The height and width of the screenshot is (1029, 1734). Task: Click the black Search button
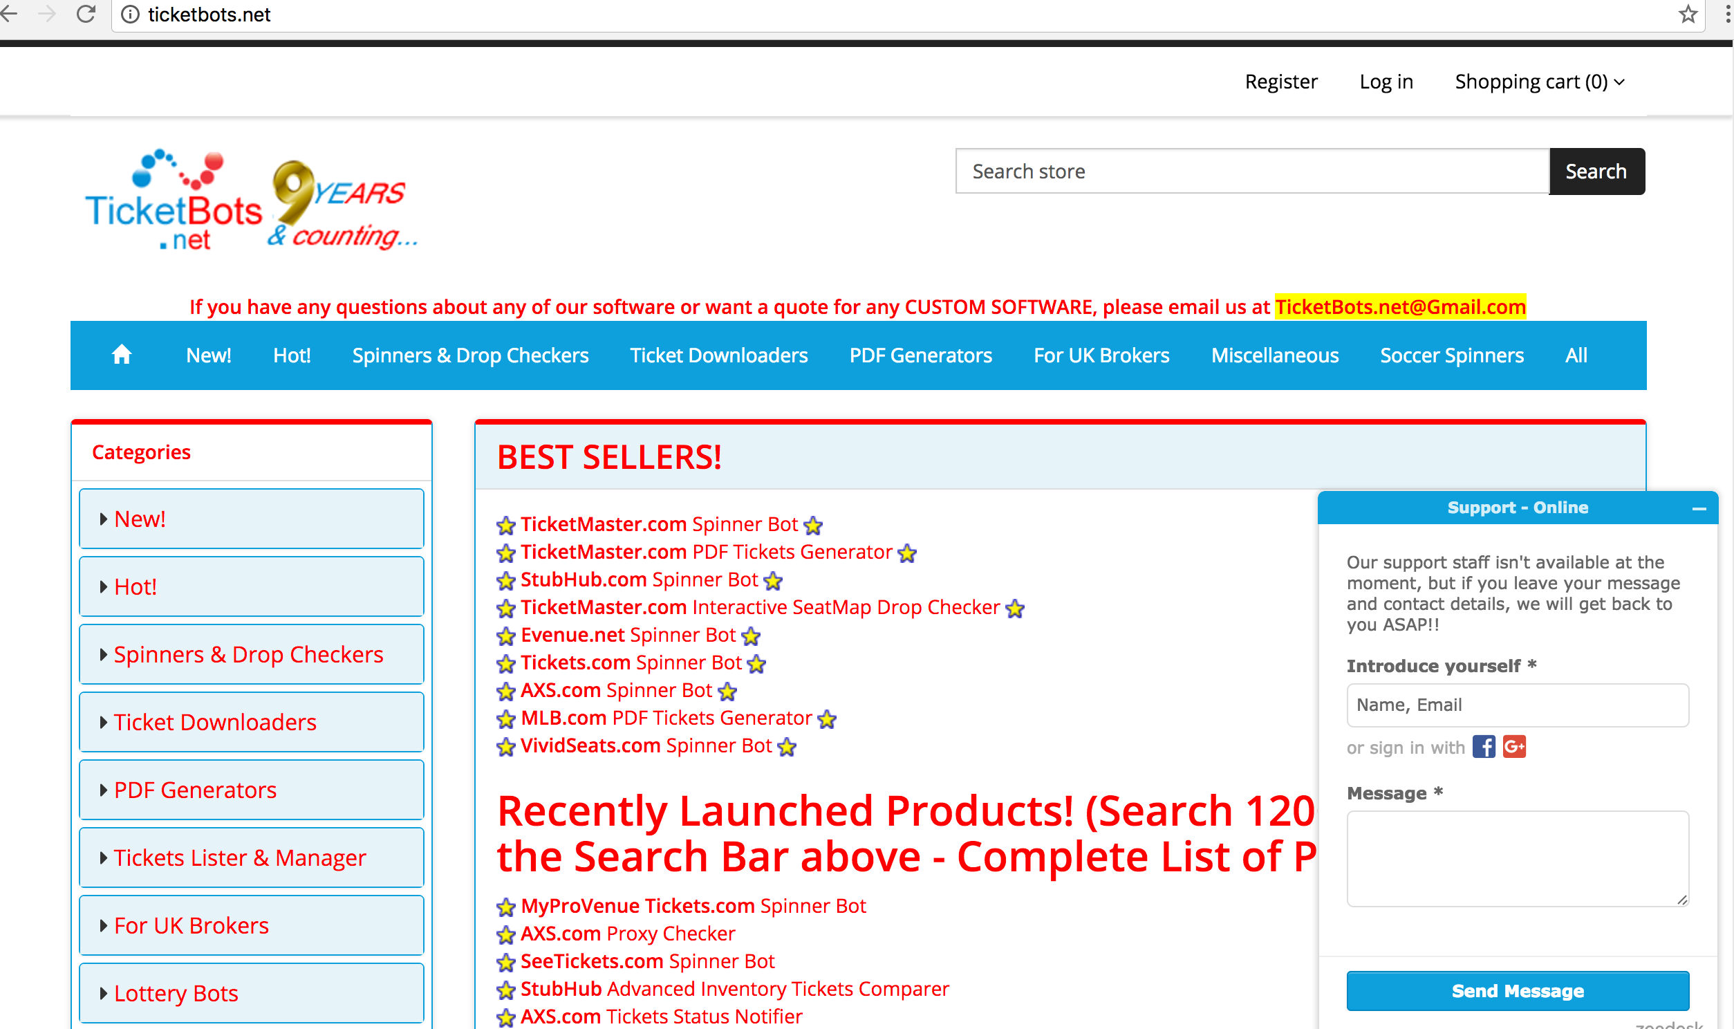click(x=1596, y=171)
